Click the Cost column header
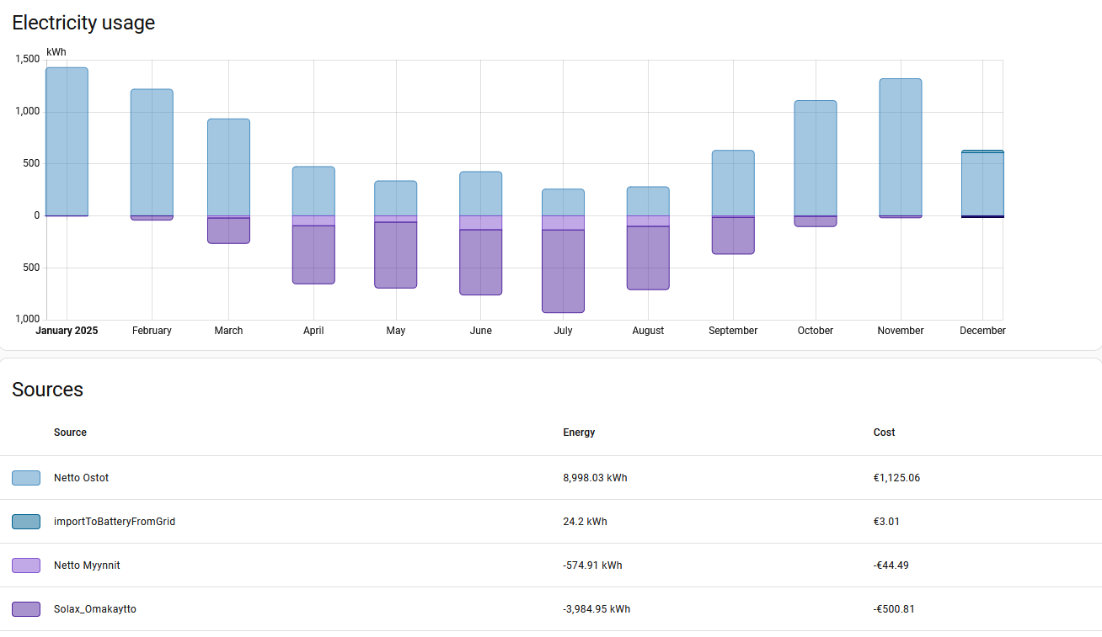The width and height of the screenshot is (1102, 637). click(884, 433)
